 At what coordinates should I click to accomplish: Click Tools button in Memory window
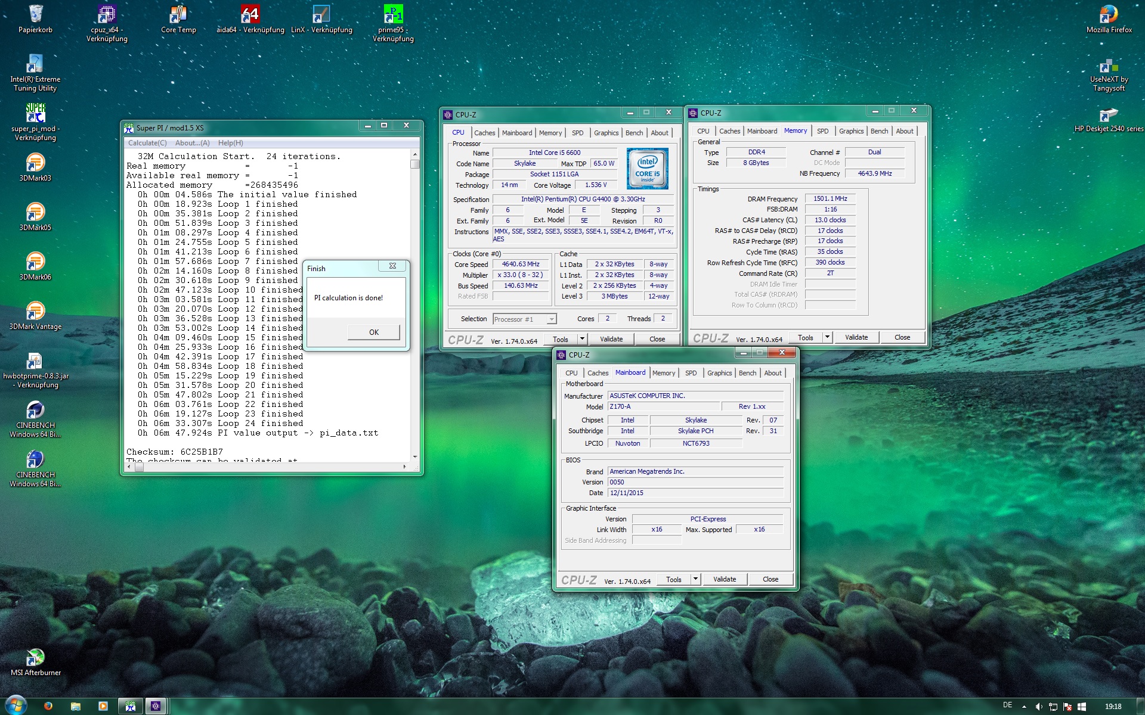[806, 337]
